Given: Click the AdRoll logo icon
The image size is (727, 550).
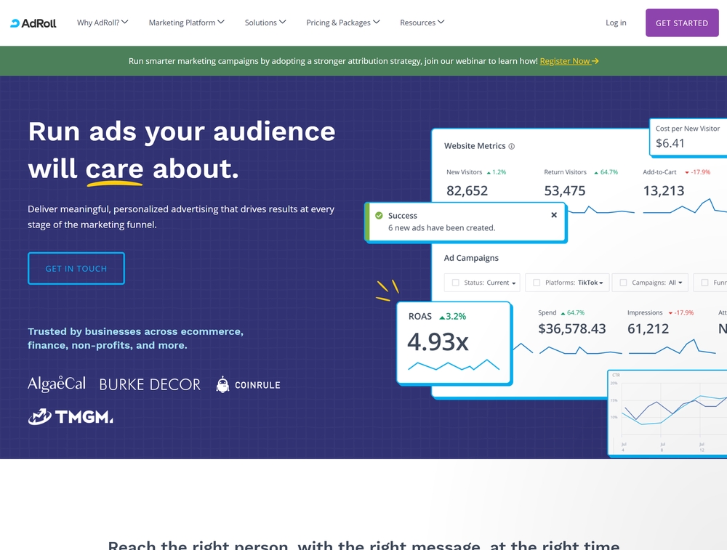Looking at the screenshot, I should point(13,23).
